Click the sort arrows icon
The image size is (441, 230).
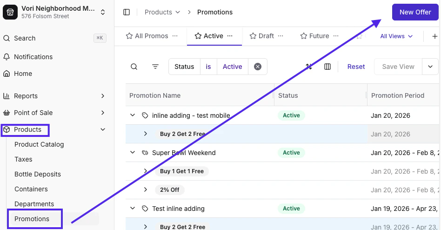[309, 67]
